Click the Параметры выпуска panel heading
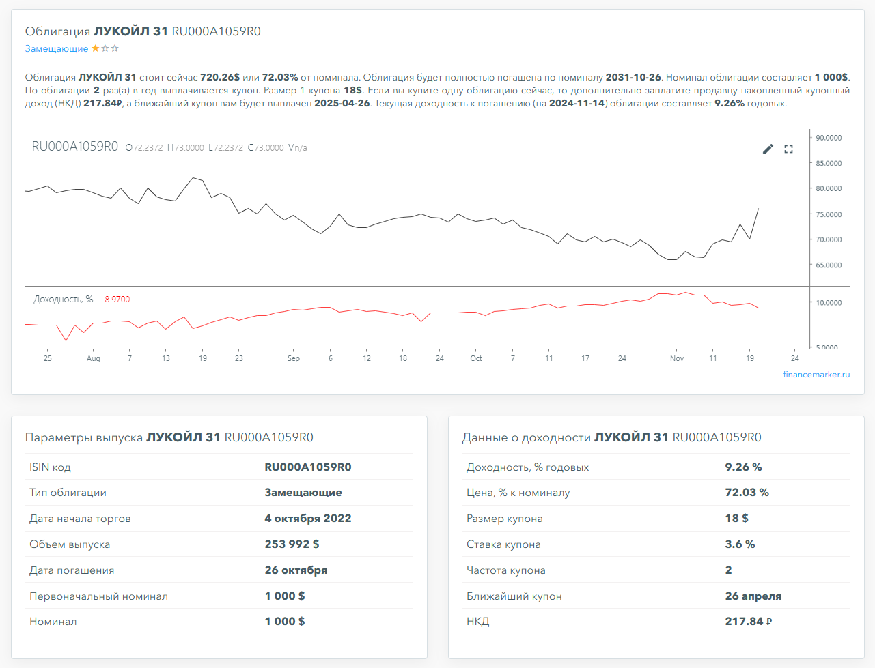The image size is (875, 668). point(169,437)
